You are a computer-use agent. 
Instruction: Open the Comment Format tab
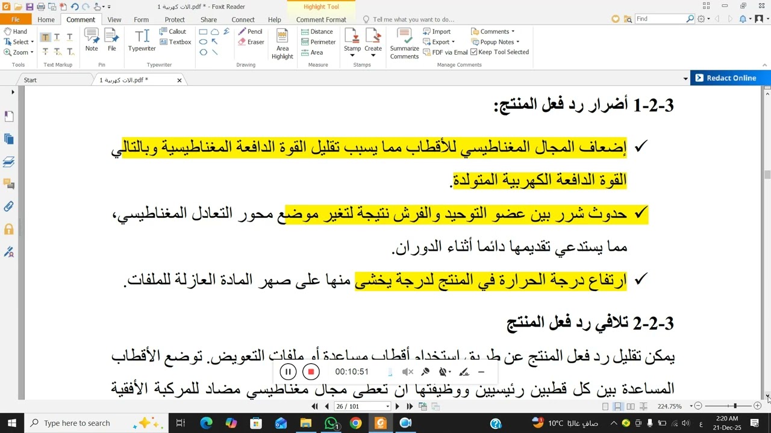(321, 20)
